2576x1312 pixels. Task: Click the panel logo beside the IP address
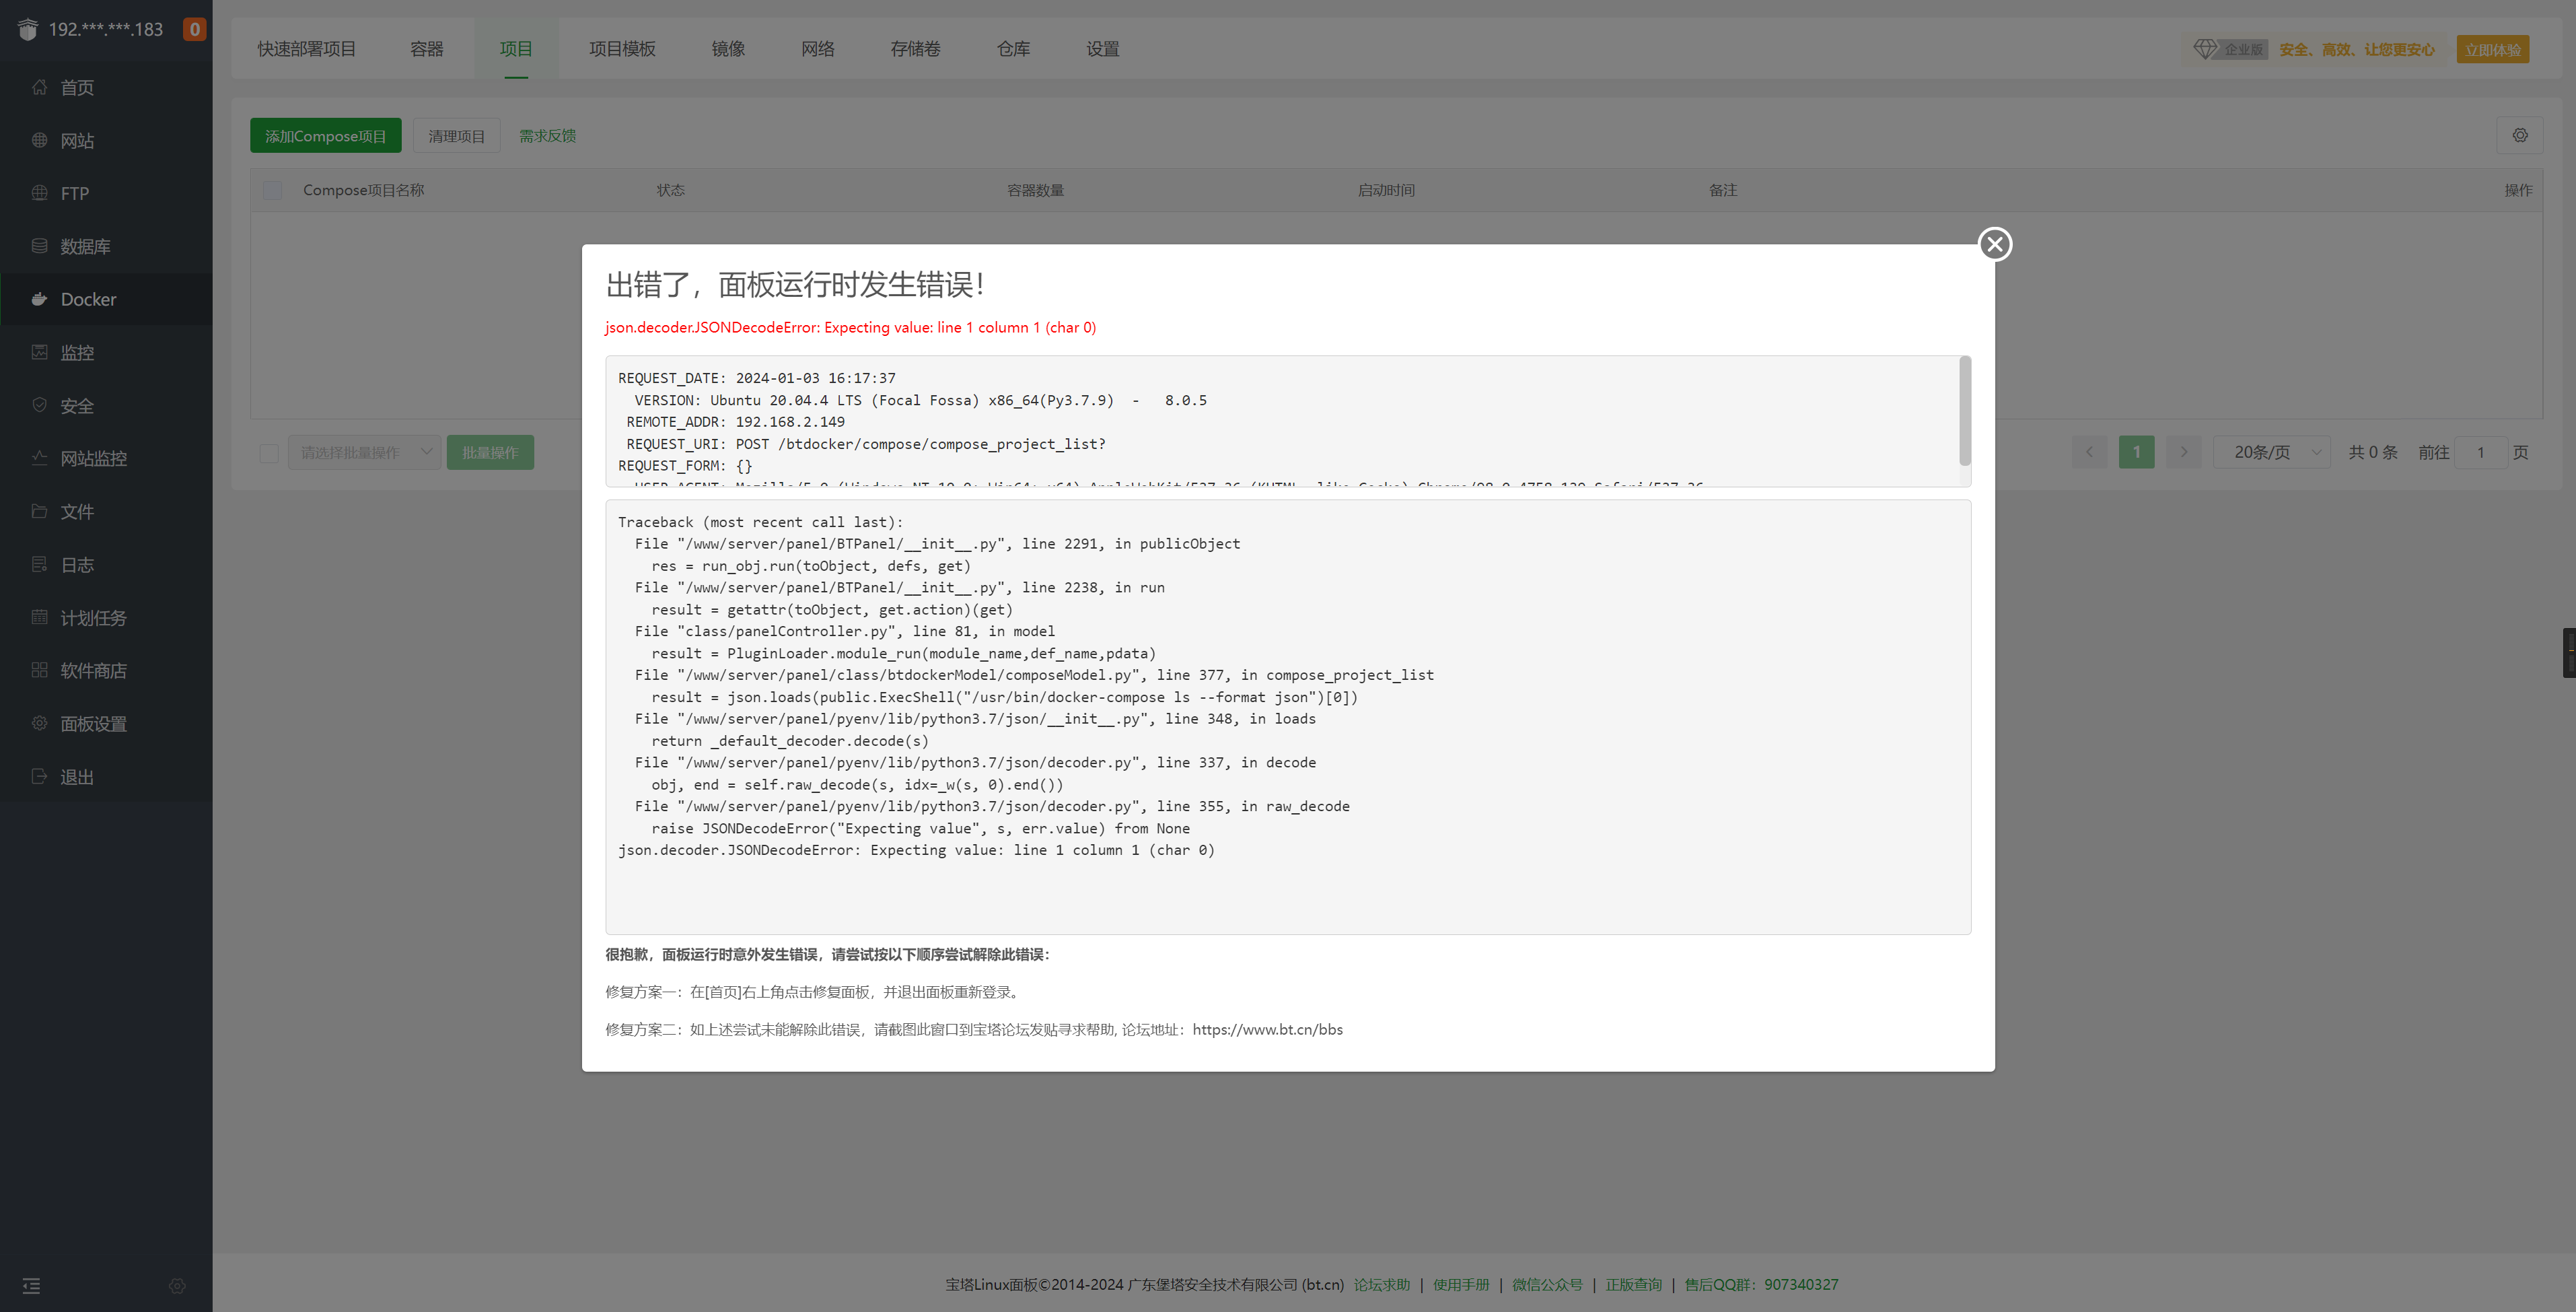pyautogui.click(x=28, y=29)
